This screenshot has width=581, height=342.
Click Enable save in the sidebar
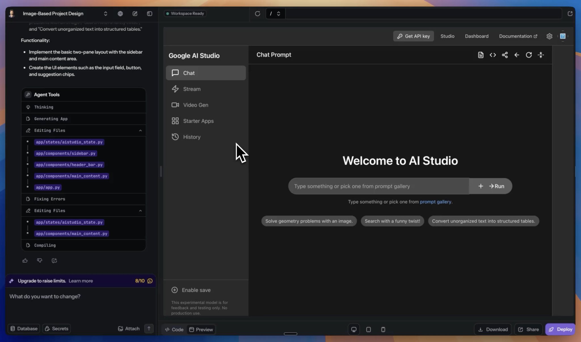[191, 290]
